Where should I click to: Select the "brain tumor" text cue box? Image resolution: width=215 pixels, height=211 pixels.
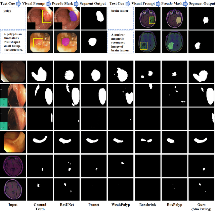point(121,17)
